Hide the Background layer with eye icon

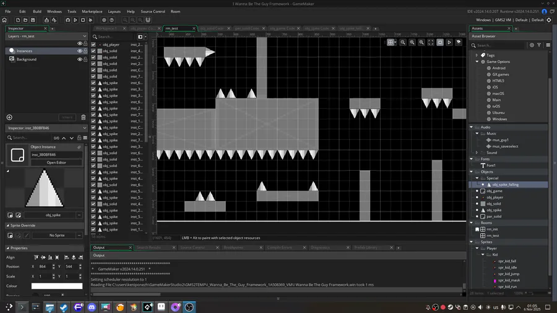[x=80, y=59]
